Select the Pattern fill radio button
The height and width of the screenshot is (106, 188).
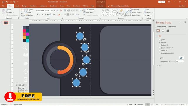(x=160, y=50)
